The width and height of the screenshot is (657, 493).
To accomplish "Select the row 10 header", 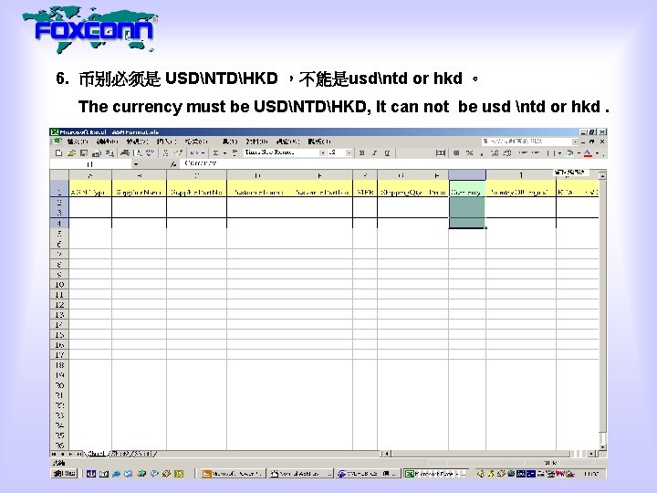I will click(59, 285).
